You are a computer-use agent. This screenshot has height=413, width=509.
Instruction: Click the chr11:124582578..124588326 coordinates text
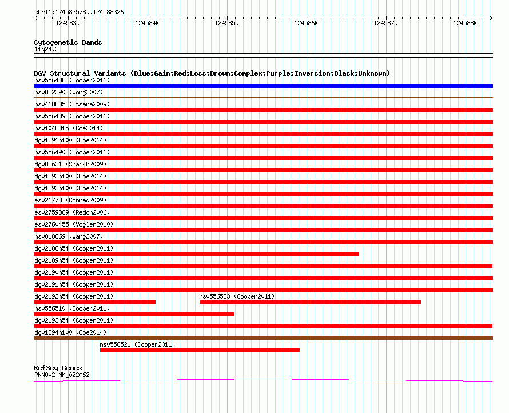[79, 13]
